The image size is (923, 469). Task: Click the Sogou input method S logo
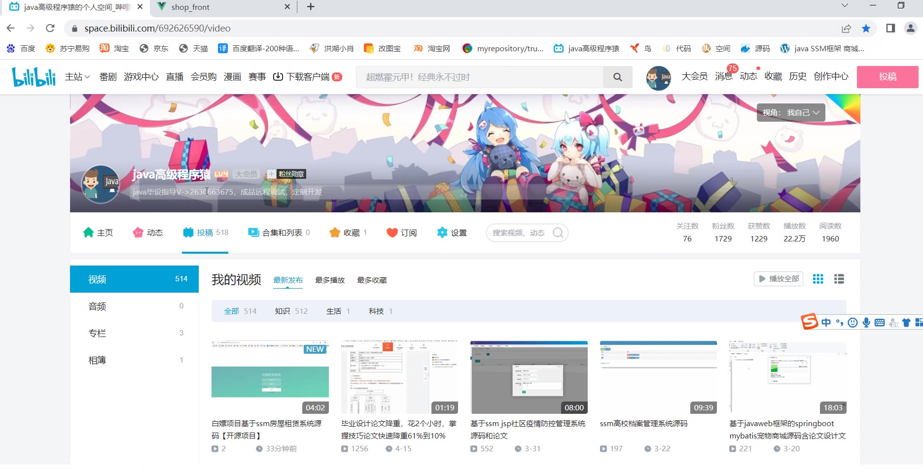pos(809,322)
